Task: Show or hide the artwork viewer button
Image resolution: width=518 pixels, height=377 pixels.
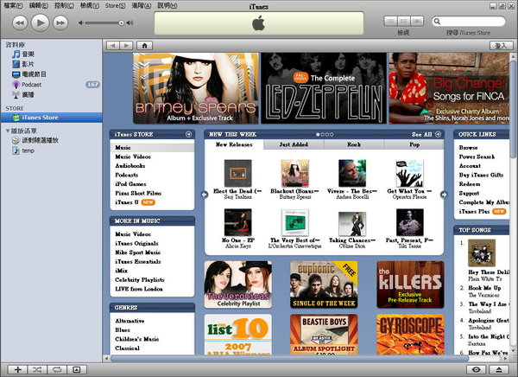Action: [x=77, y=369]
